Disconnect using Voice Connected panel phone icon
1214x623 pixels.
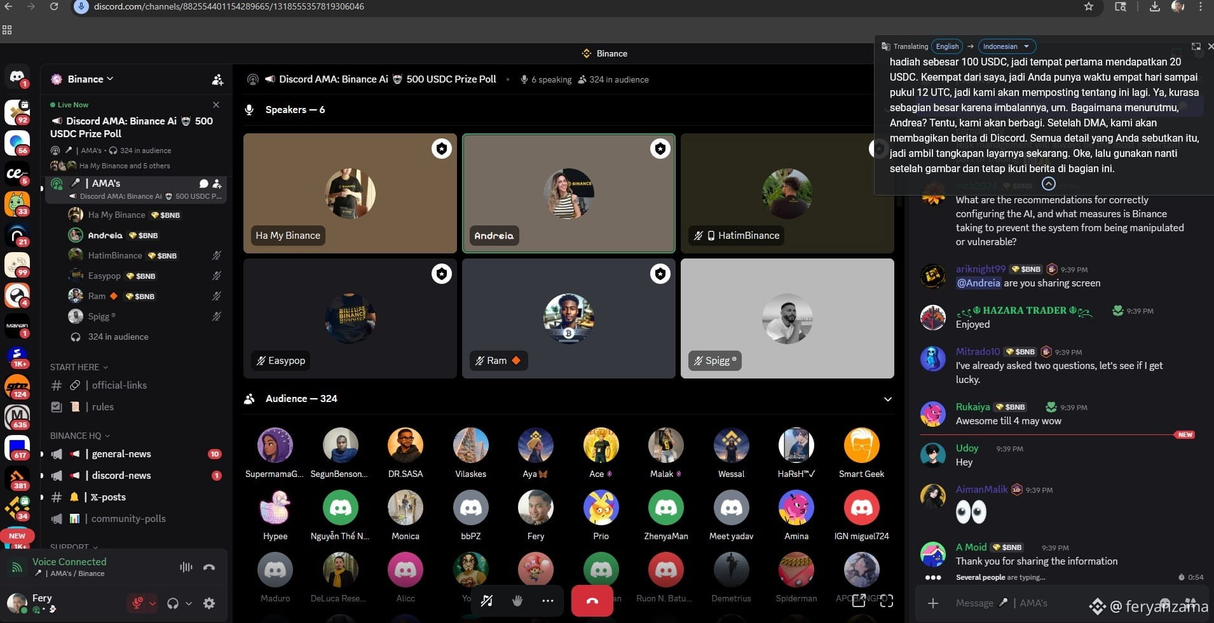coord(209,567)
